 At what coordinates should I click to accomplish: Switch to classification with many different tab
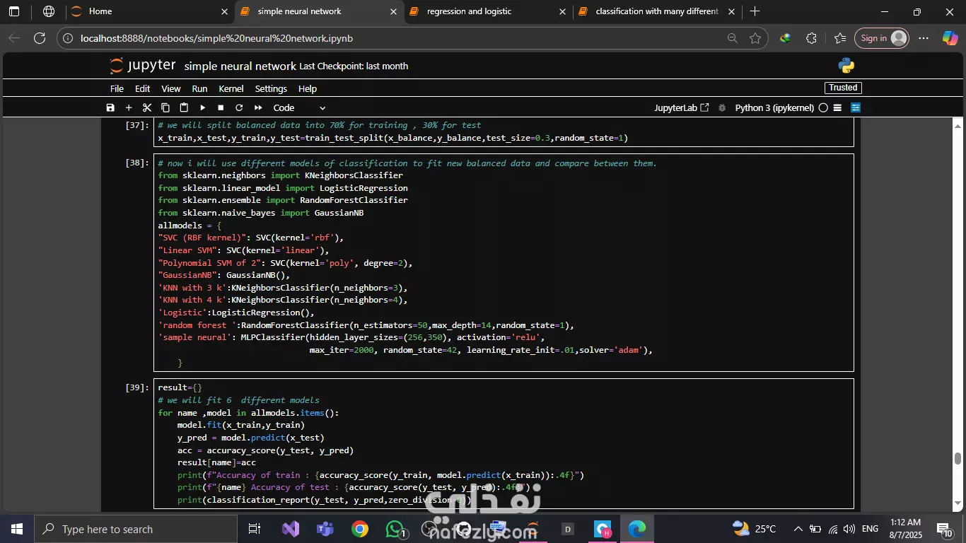[x=658, y=11]
